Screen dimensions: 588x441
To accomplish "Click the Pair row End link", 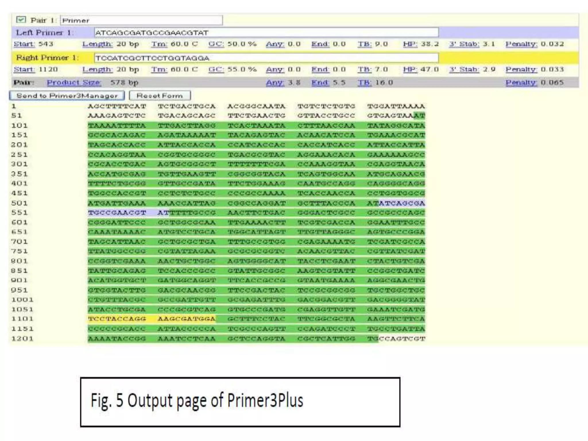I will 320,83.
